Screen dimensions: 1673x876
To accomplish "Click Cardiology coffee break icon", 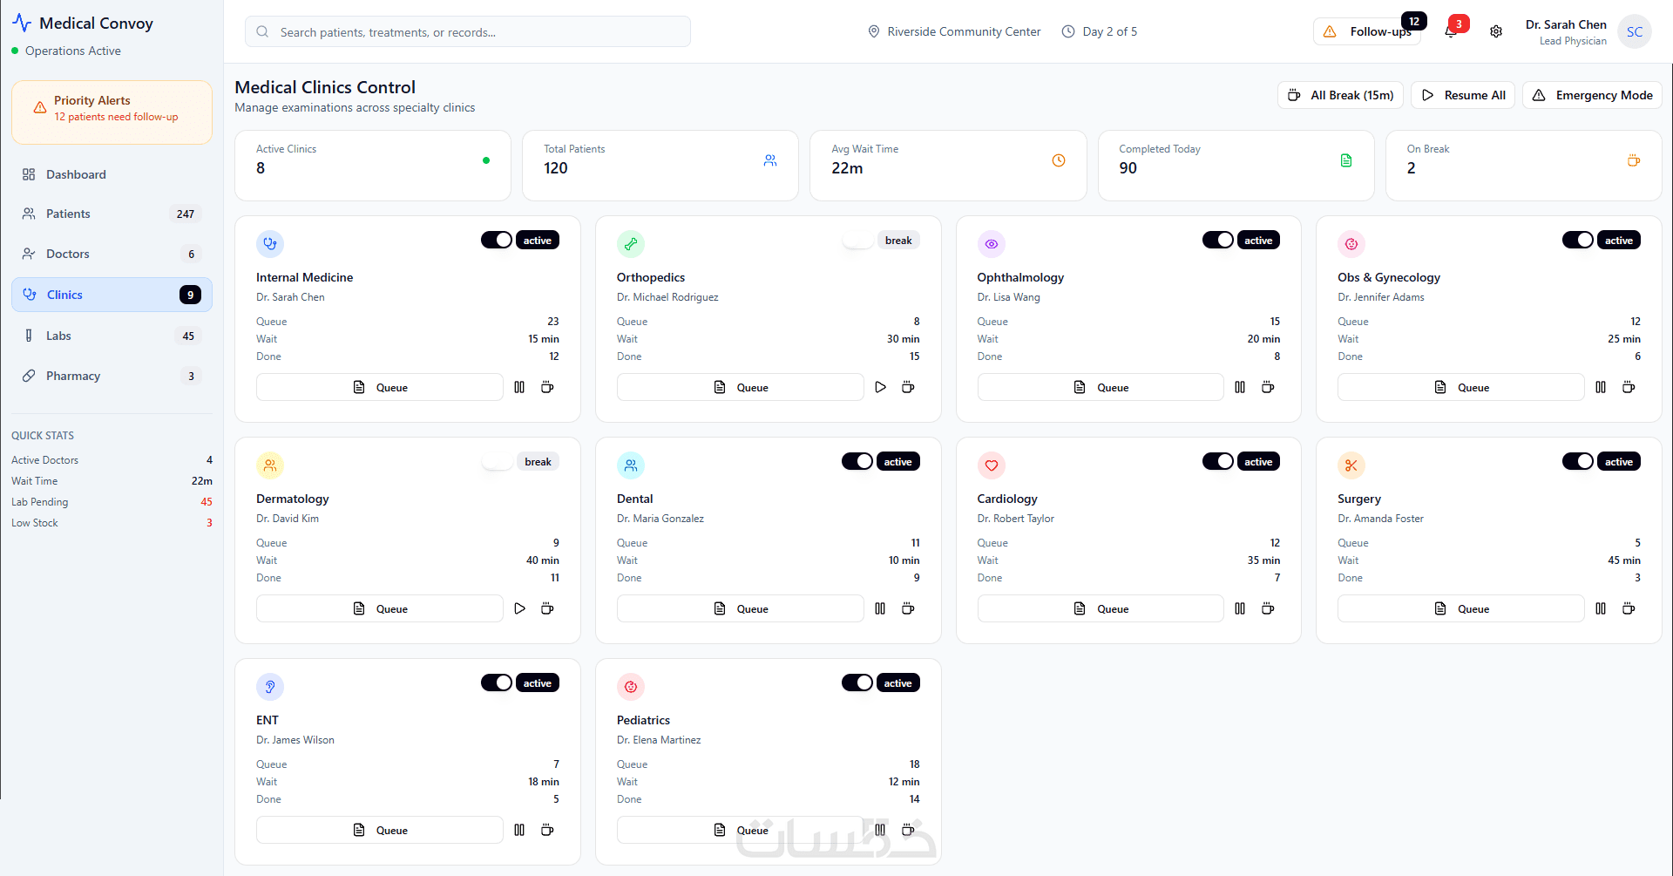I will click(x=1268, y=608).
